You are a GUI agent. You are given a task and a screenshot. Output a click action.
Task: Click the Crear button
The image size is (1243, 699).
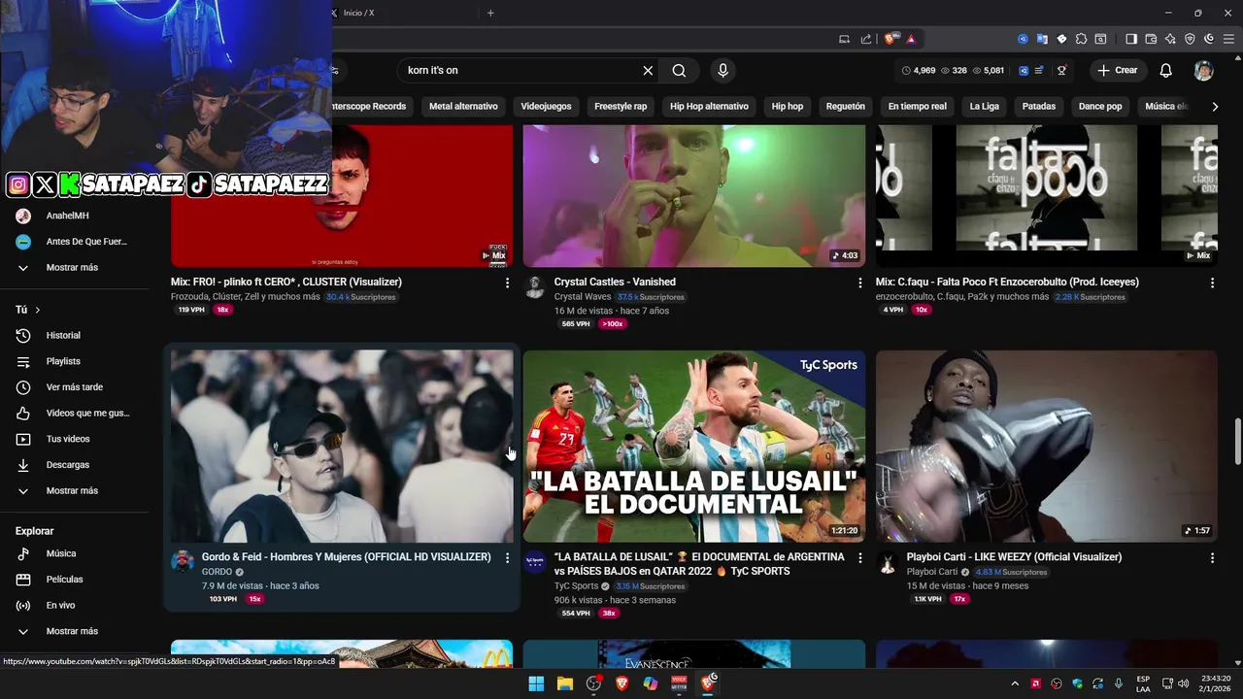pyautogui.click(x=1118, y=70)
